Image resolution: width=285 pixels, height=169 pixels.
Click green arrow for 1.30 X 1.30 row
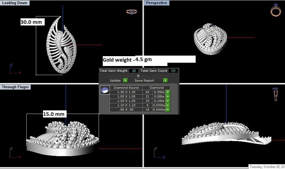[x=168, y=92]
